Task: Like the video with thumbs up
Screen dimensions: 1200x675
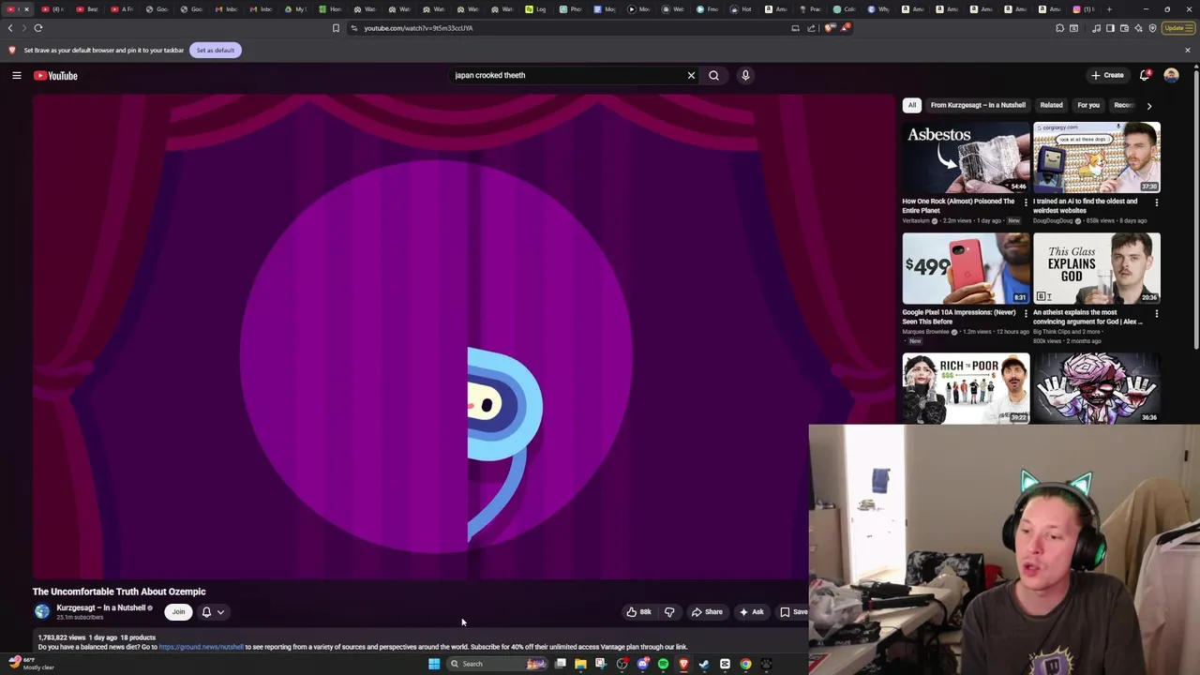Action: point(639,612)
